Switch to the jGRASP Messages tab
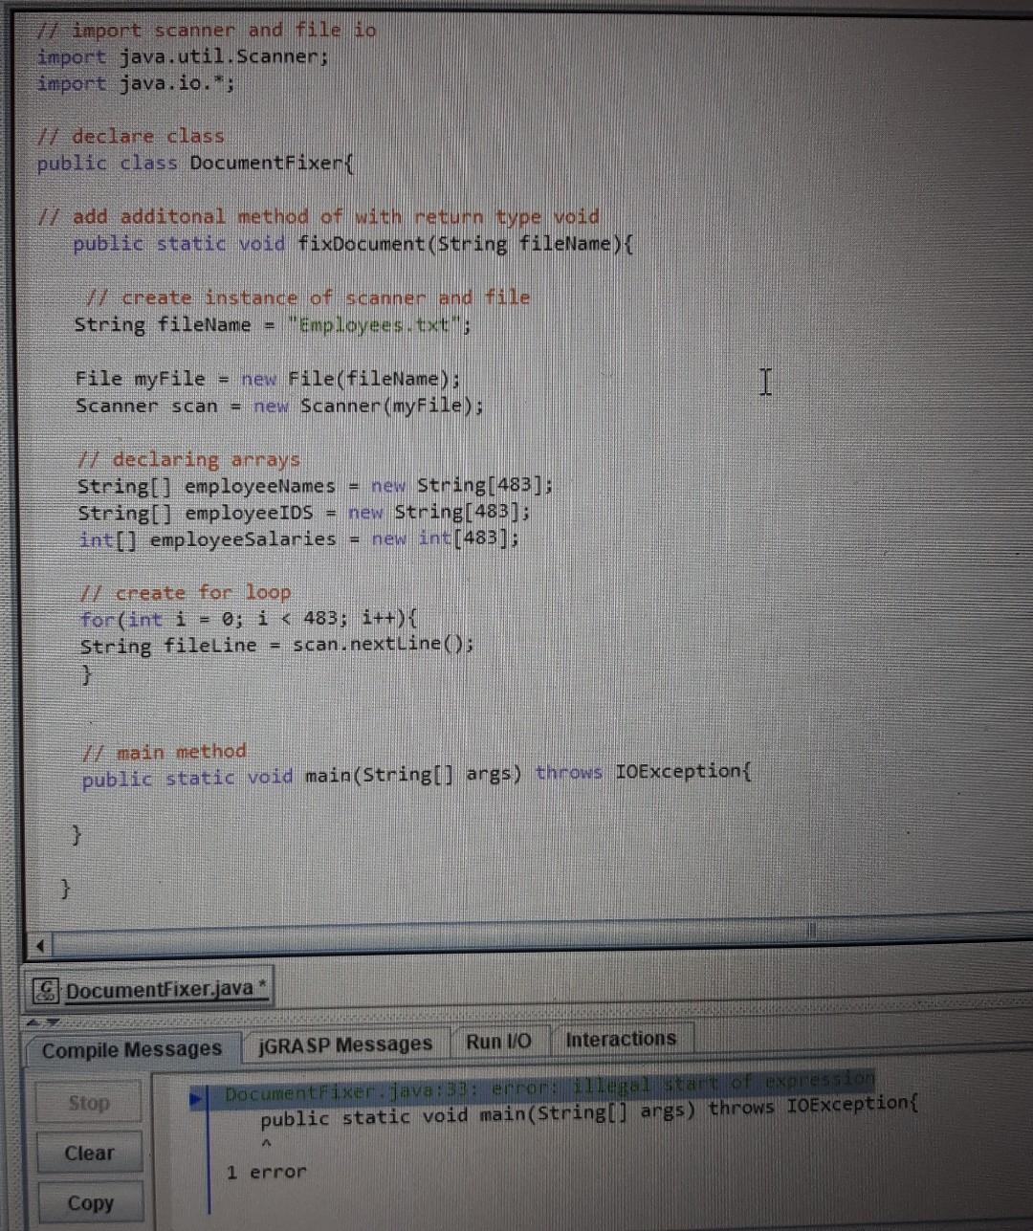The image size is (1033, 1231). coord(346,1042)
